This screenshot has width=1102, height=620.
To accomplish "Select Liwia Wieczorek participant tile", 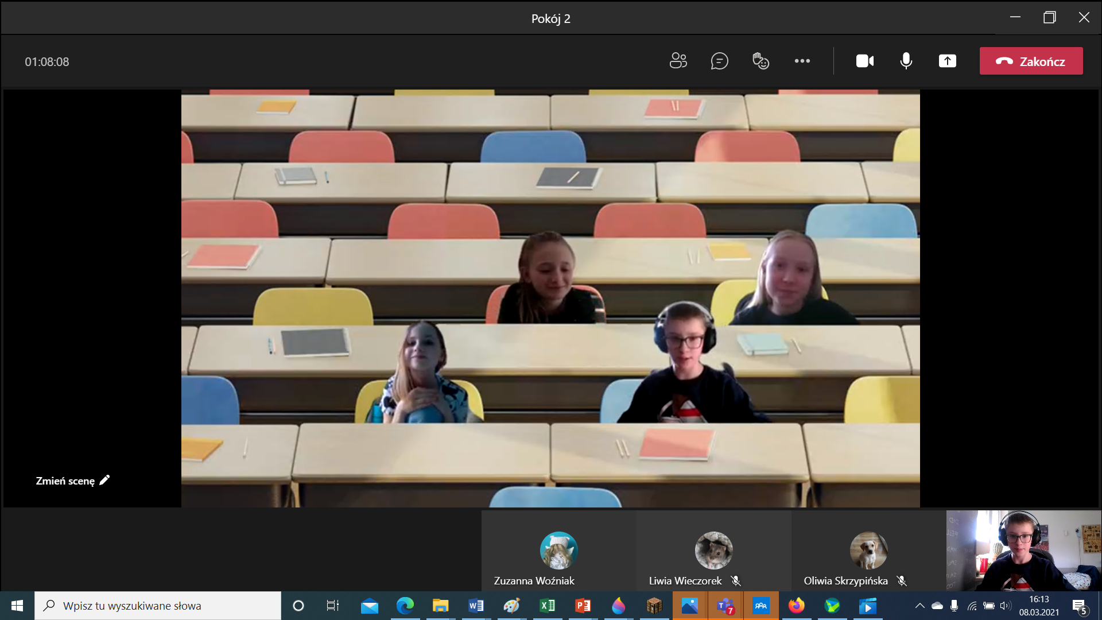I will [713, 551].
